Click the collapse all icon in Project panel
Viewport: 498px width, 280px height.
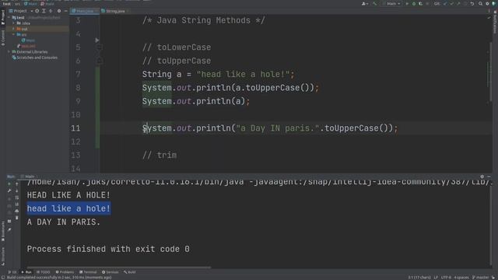51,11
